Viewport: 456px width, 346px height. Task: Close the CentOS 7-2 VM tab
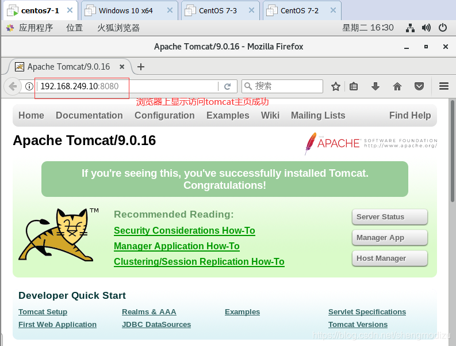point(334,10)
